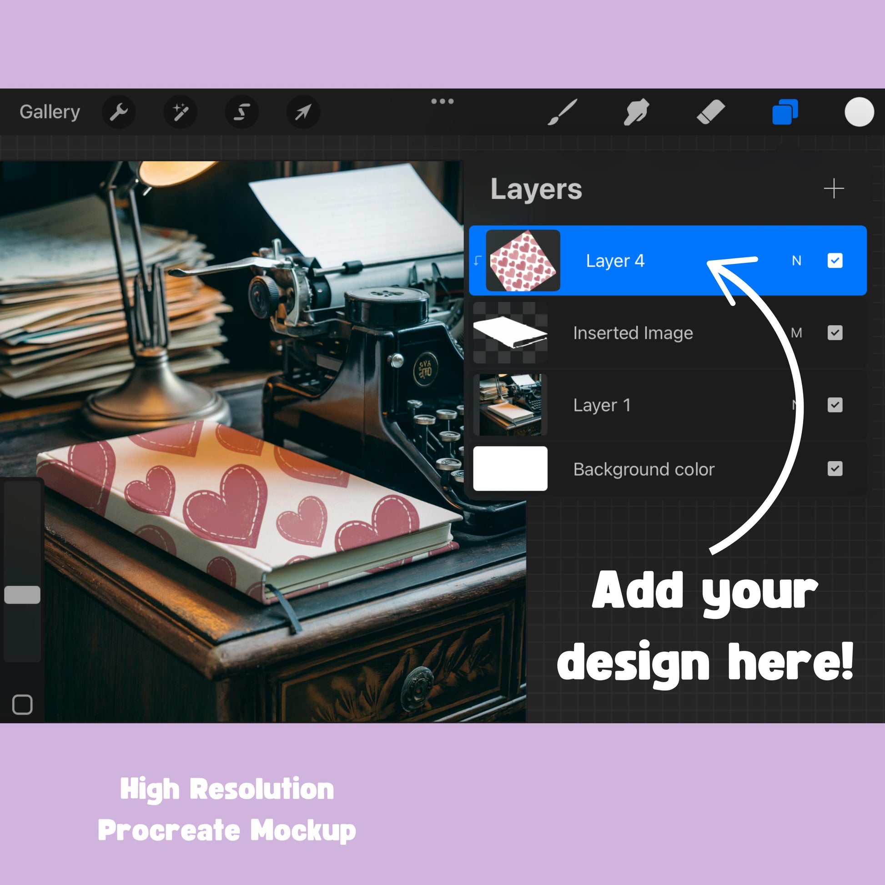Open the Adjustments magic wand menu
Image resolution: width=885 pixels, height=885 pixels.
point(181,112)
